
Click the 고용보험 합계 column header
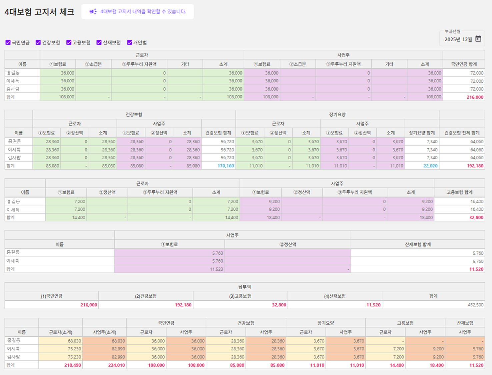click(x=459, y=192)
